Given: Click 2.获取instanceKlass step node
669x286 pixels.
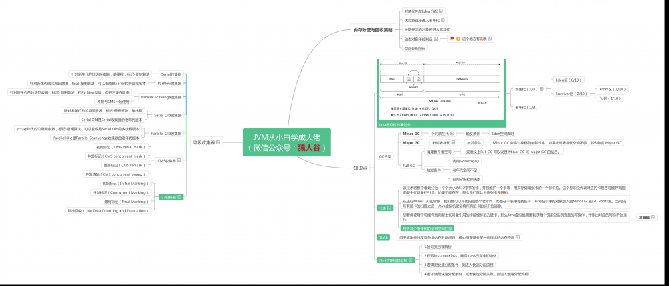Looking at the screenshot, I should click(460, 256).
